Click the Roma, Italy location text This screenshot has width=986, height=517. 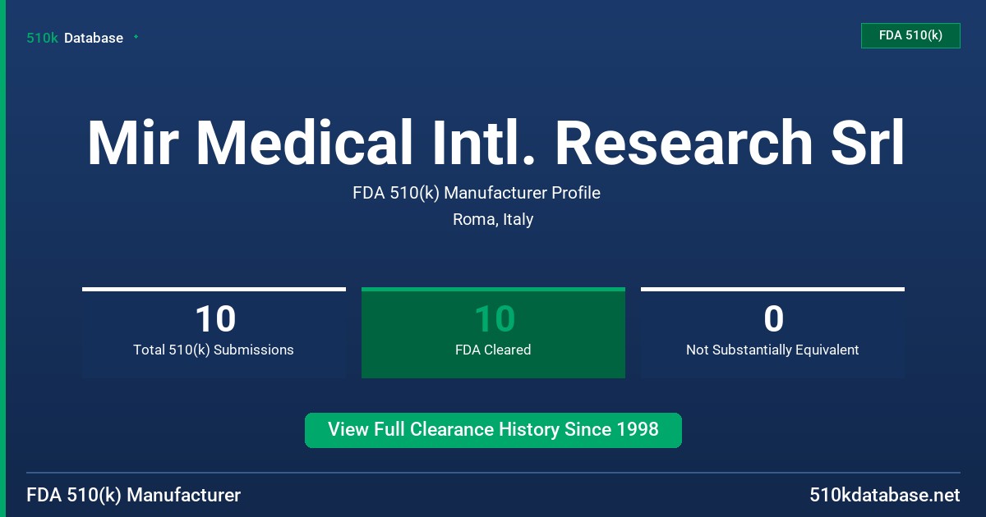click(x=493, y=219)
